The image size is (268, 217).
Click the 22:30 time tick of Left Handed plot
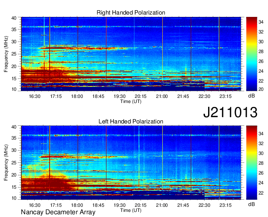coord(204,205)
